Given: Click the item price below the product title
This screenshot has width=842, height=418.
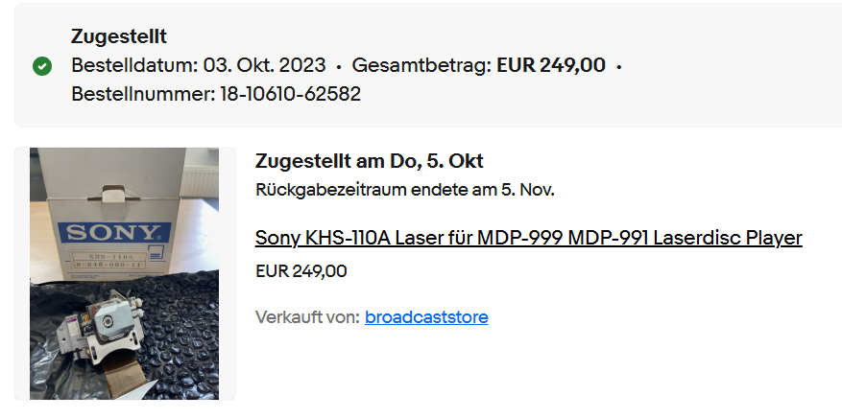Looking at the screenshot, I should coord(301,271).
